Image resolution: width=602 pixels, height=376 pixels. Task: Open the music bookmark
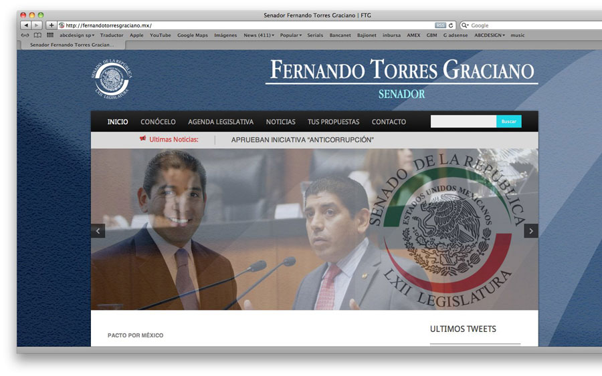pyautogui.click(x=517, y=35)
